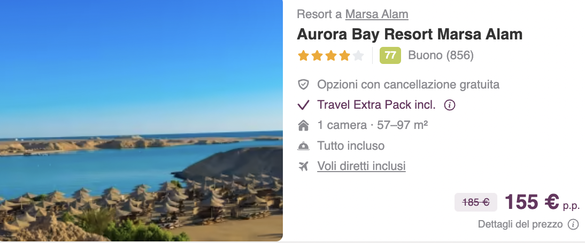
Task: Click the info icon beside Travel Extra Pack
Action: pyautogui.click(x=450, y=105)
